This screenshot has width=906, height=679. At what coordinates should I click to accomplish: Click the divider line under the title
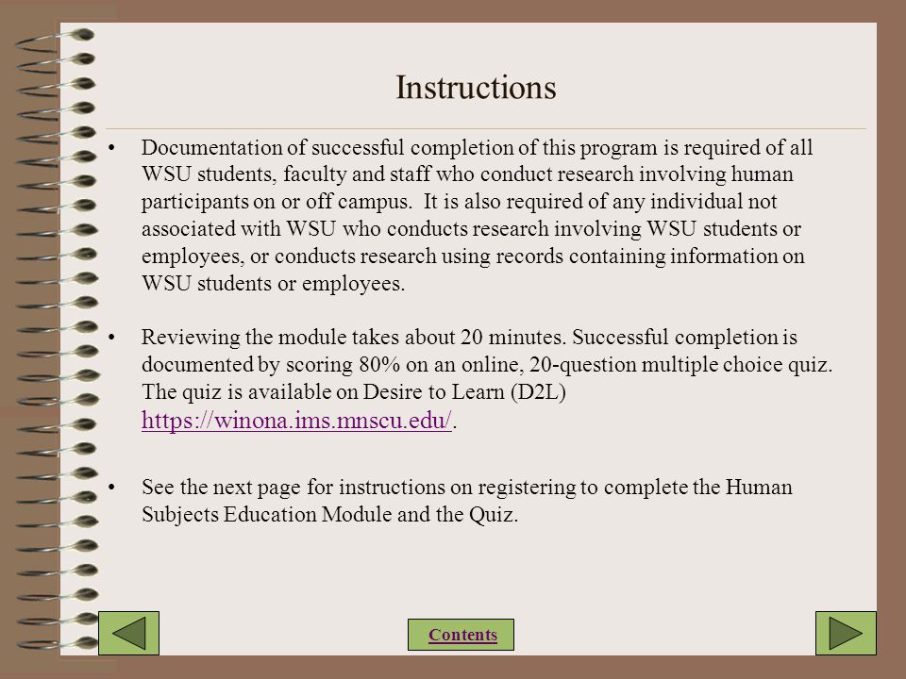(x=485, y=128)
